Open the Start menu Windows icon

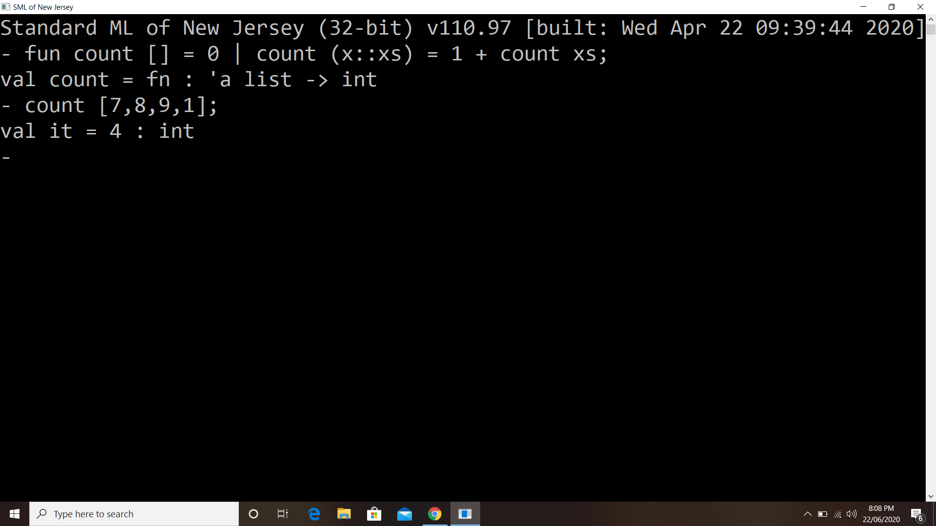click(x=14, y=514)
